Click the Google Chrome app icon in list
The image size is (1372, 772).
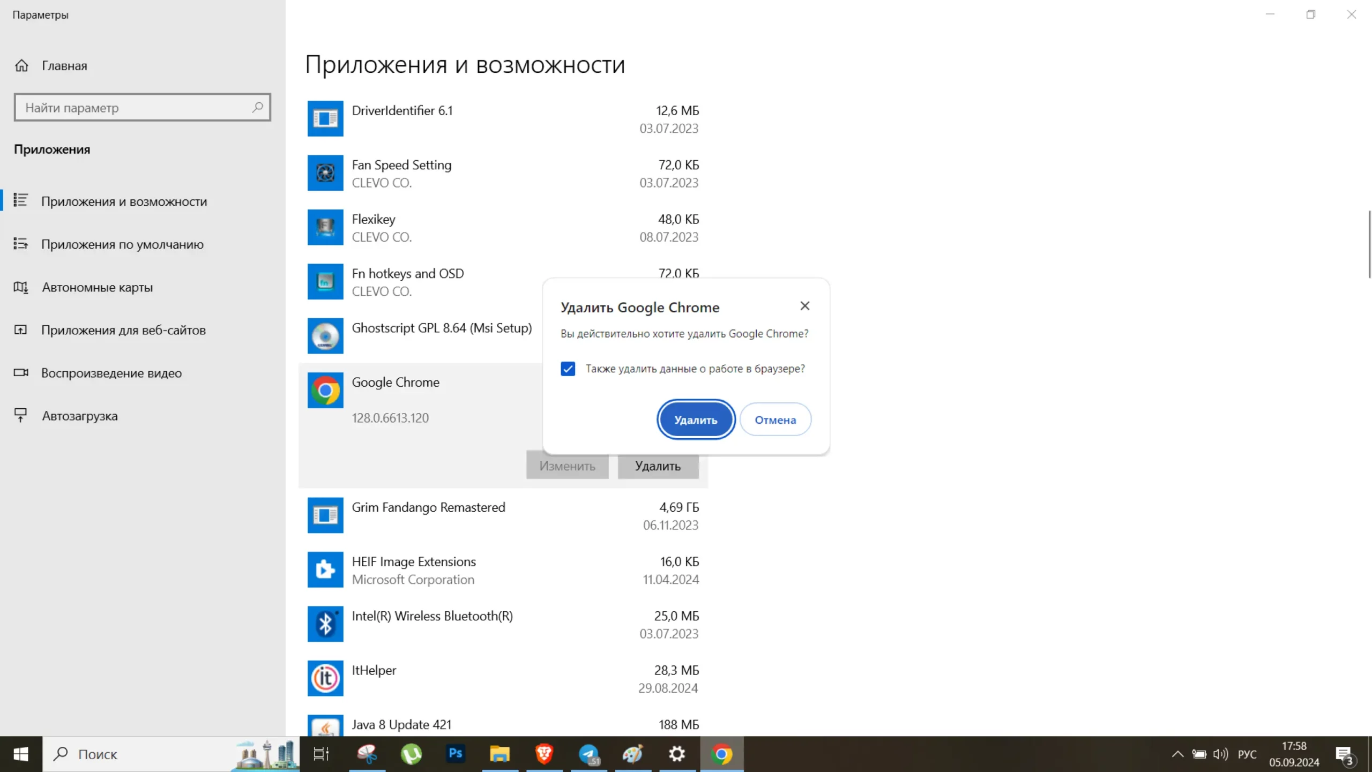325,390
